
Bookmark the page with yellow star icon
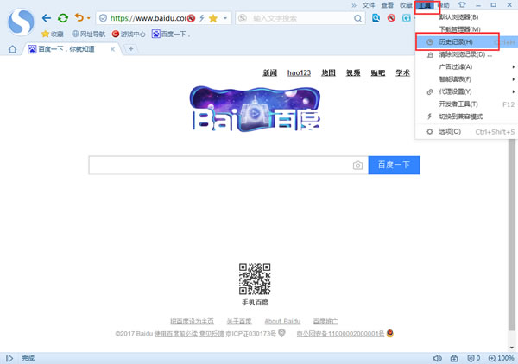pos(213,18)
